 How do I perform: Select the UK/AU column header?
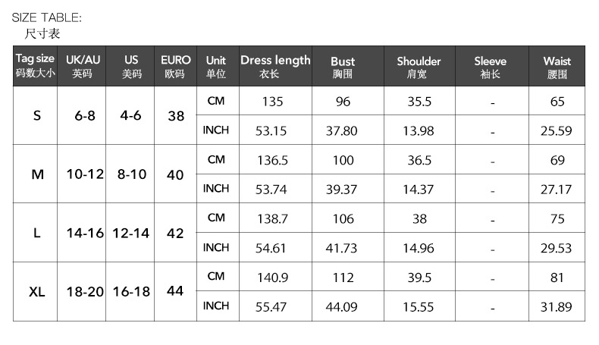point(83,66)
